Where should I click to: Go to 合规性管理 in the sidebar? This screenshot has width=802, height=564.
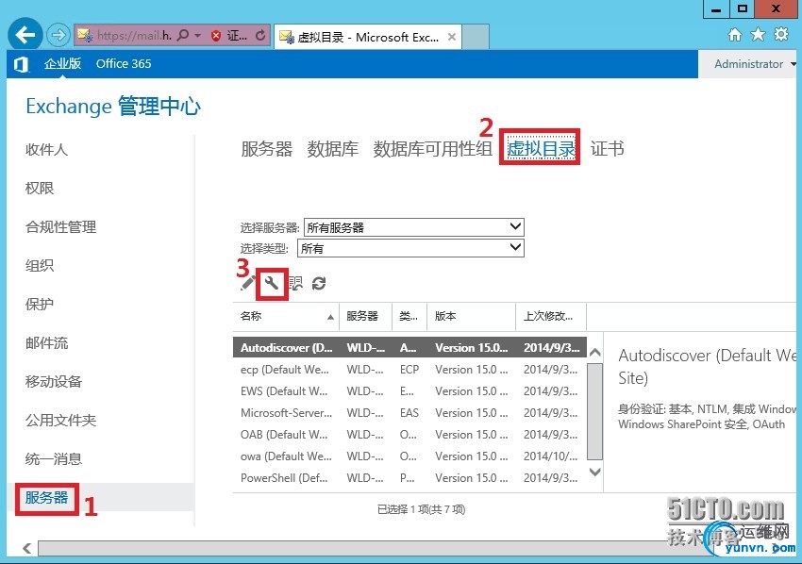[60, 226]
